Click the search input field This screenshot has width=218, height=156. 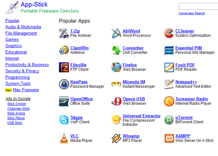click(x=198, y=6)
